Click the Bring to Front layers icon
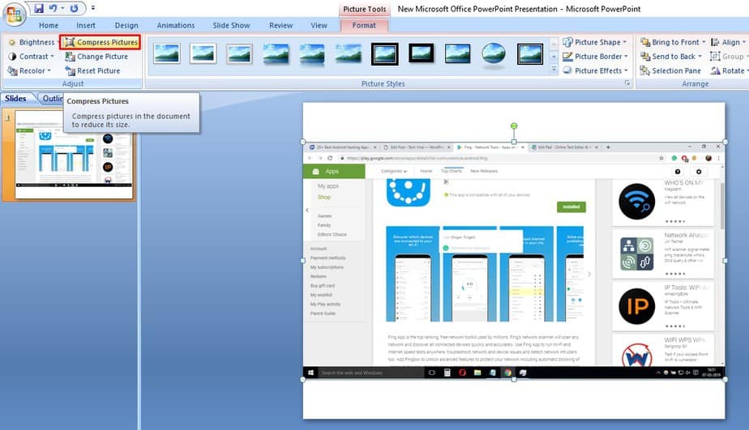749x430 pixels. click(x=645, y=42)
